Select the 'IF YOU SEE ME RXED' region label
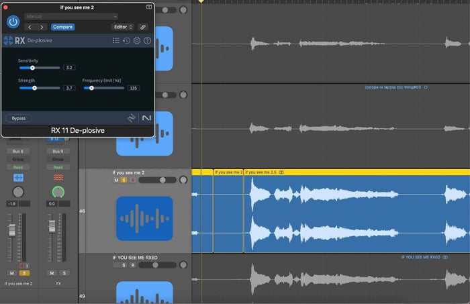This screenshot has width=470, height=304. pos(420,257)
